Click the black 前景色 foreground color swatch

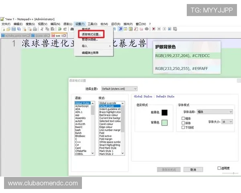pos(164,113)
